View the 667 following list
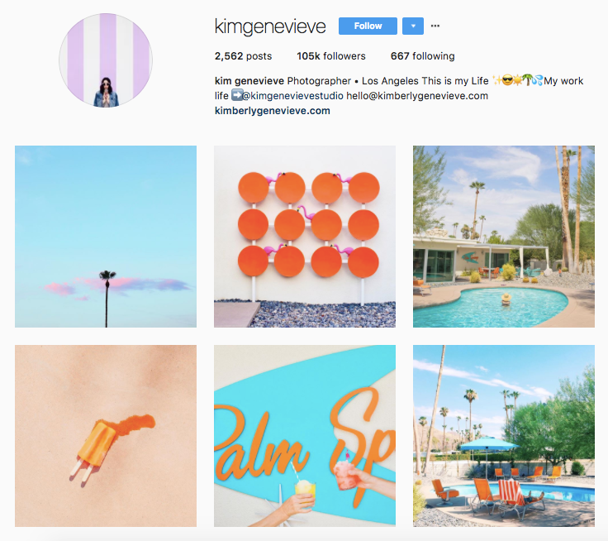Image resolution: width=608 pixels, height=541 pixels. pos(423,56)
